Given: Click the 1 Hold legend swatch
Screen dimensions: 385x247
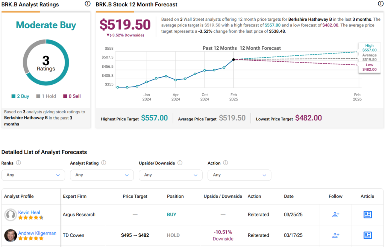Looking at the screenshot, I should pos(38,96).
